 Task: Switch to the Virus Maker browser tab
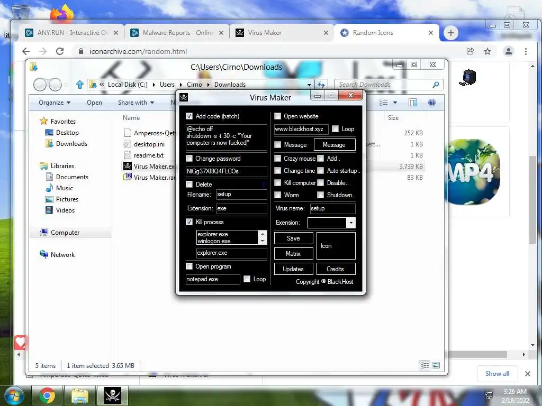tap(282, 33)
